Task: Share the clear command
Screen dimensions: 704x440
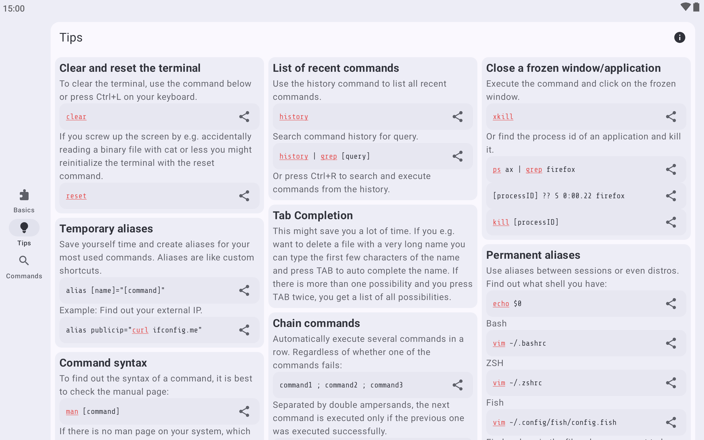Action: tap(244, 117)
